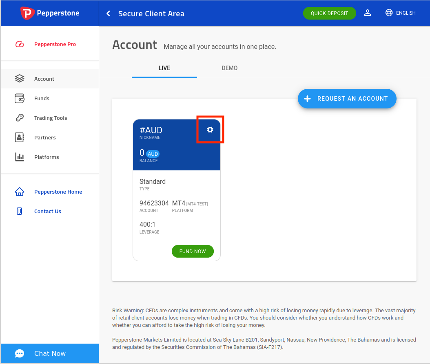Image resolution: width=430 pixels, height=364 pixels.
Task: Click the Pepperstone Home house icon
Action: click(20, 192)
